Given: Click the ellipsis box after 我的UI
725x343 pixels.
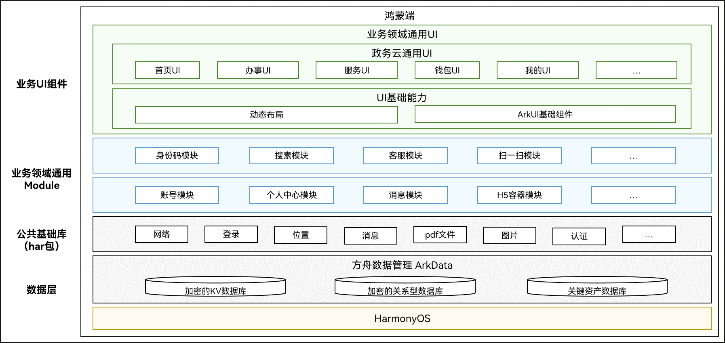Looking at the screenshot, I should tap(636, 70).
